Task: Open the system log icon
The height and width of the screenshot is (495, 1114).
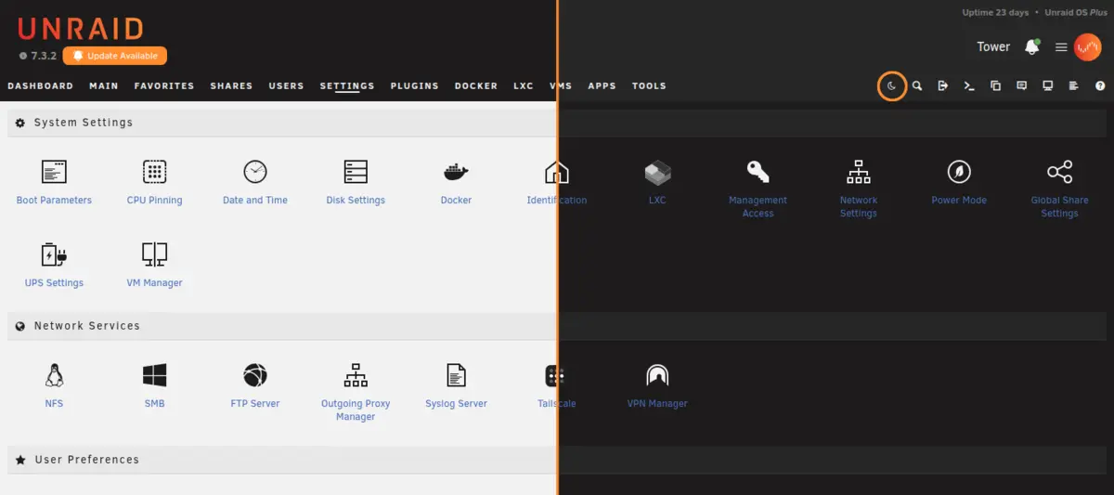Action: pyautogui.click(x=1073, y=85)
